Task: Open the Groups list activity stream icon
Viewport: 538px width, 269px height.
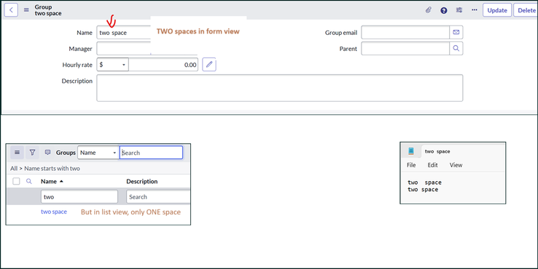Action: [47, 152]
